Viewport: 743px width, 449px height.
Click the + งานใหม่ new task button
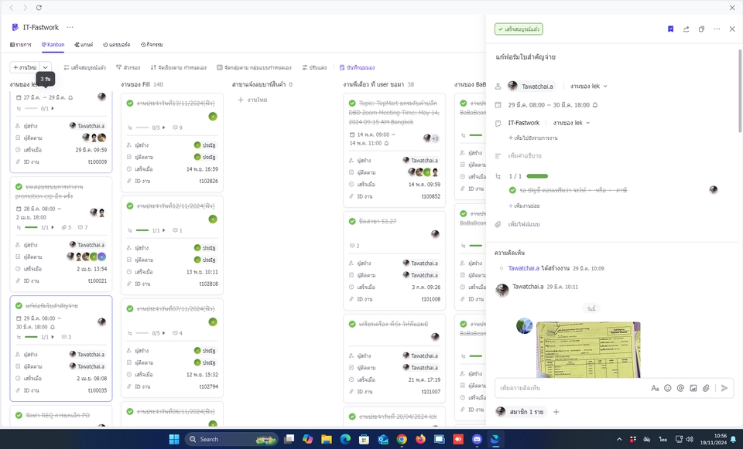[25, 68]
